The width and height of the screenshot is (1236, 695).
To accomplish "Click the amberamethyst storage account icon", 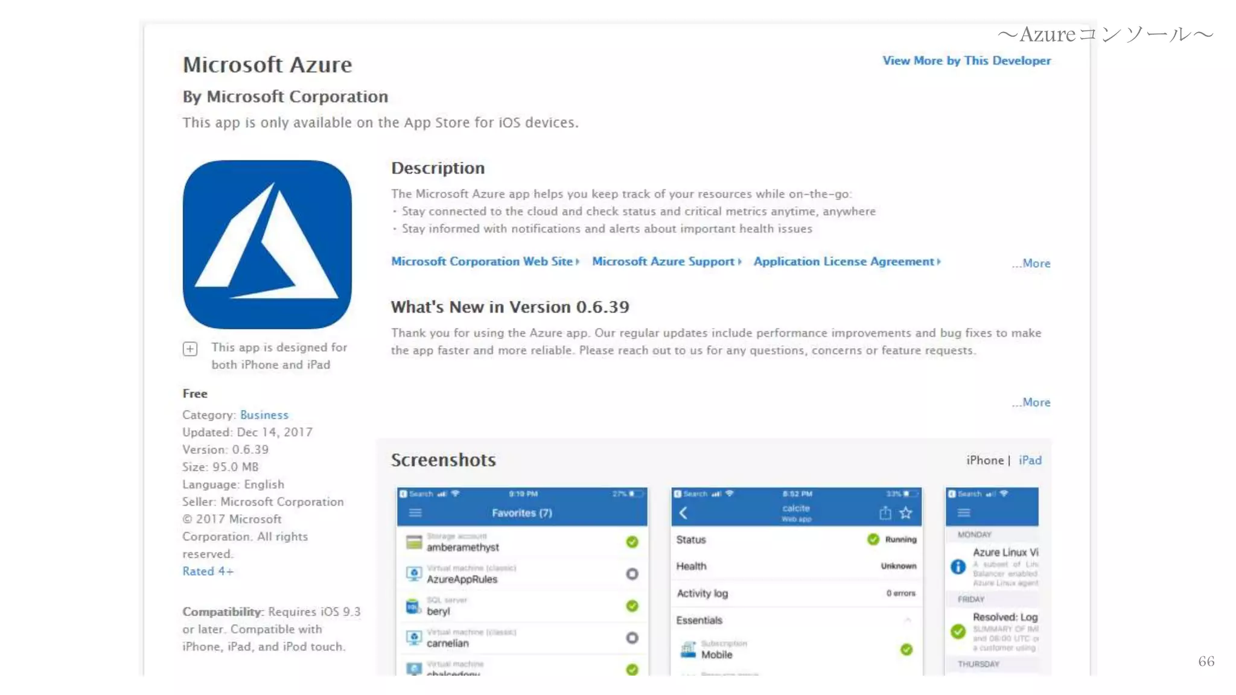I will pyautogui.click(x=414, y=542).
